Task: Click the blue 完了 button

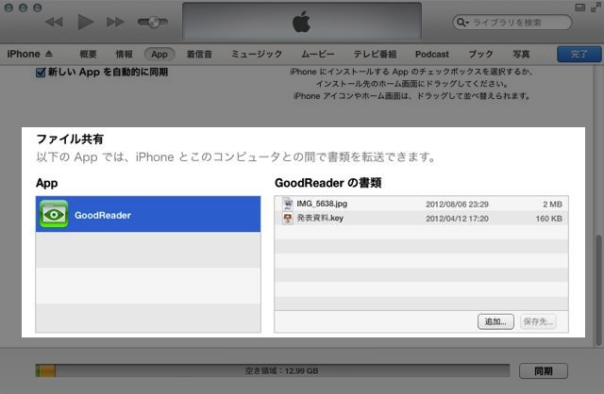Action: (579, 55)
